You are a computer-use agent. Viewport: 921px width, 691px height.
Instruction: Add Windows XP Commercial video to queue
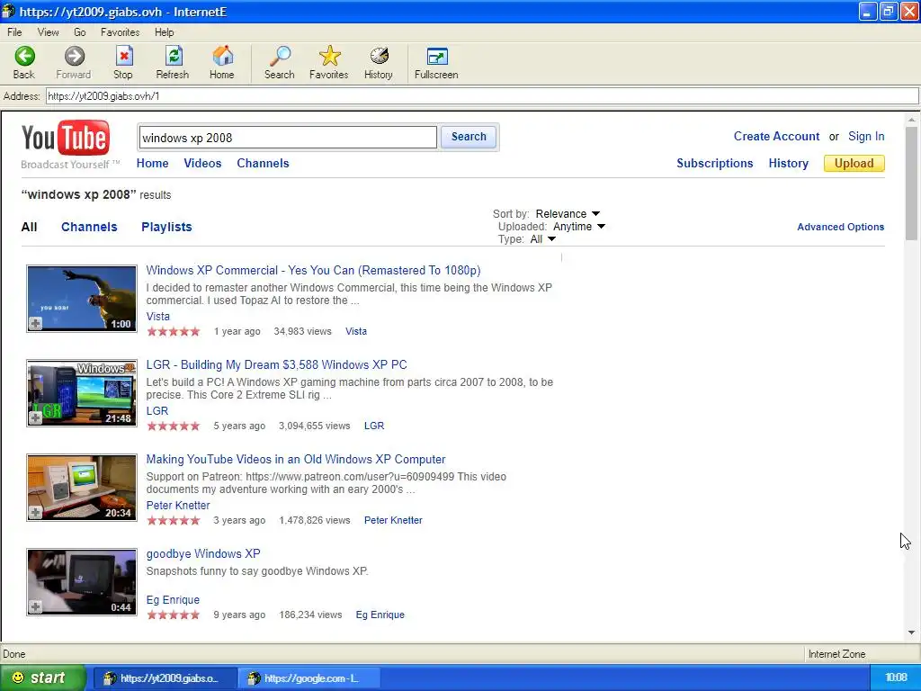[35, 323]
